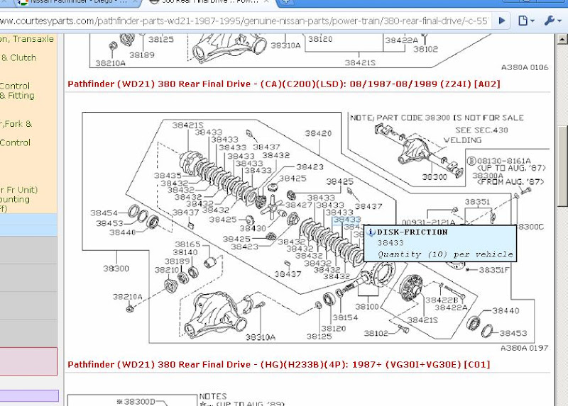This screenshot has width=568, height=406.
Task: Click part number 38430 in the diagram
Action: tap(253, 228)
